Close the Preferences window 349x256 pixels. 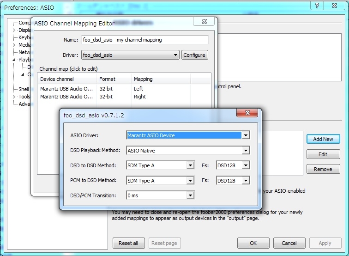pos(334,6)
